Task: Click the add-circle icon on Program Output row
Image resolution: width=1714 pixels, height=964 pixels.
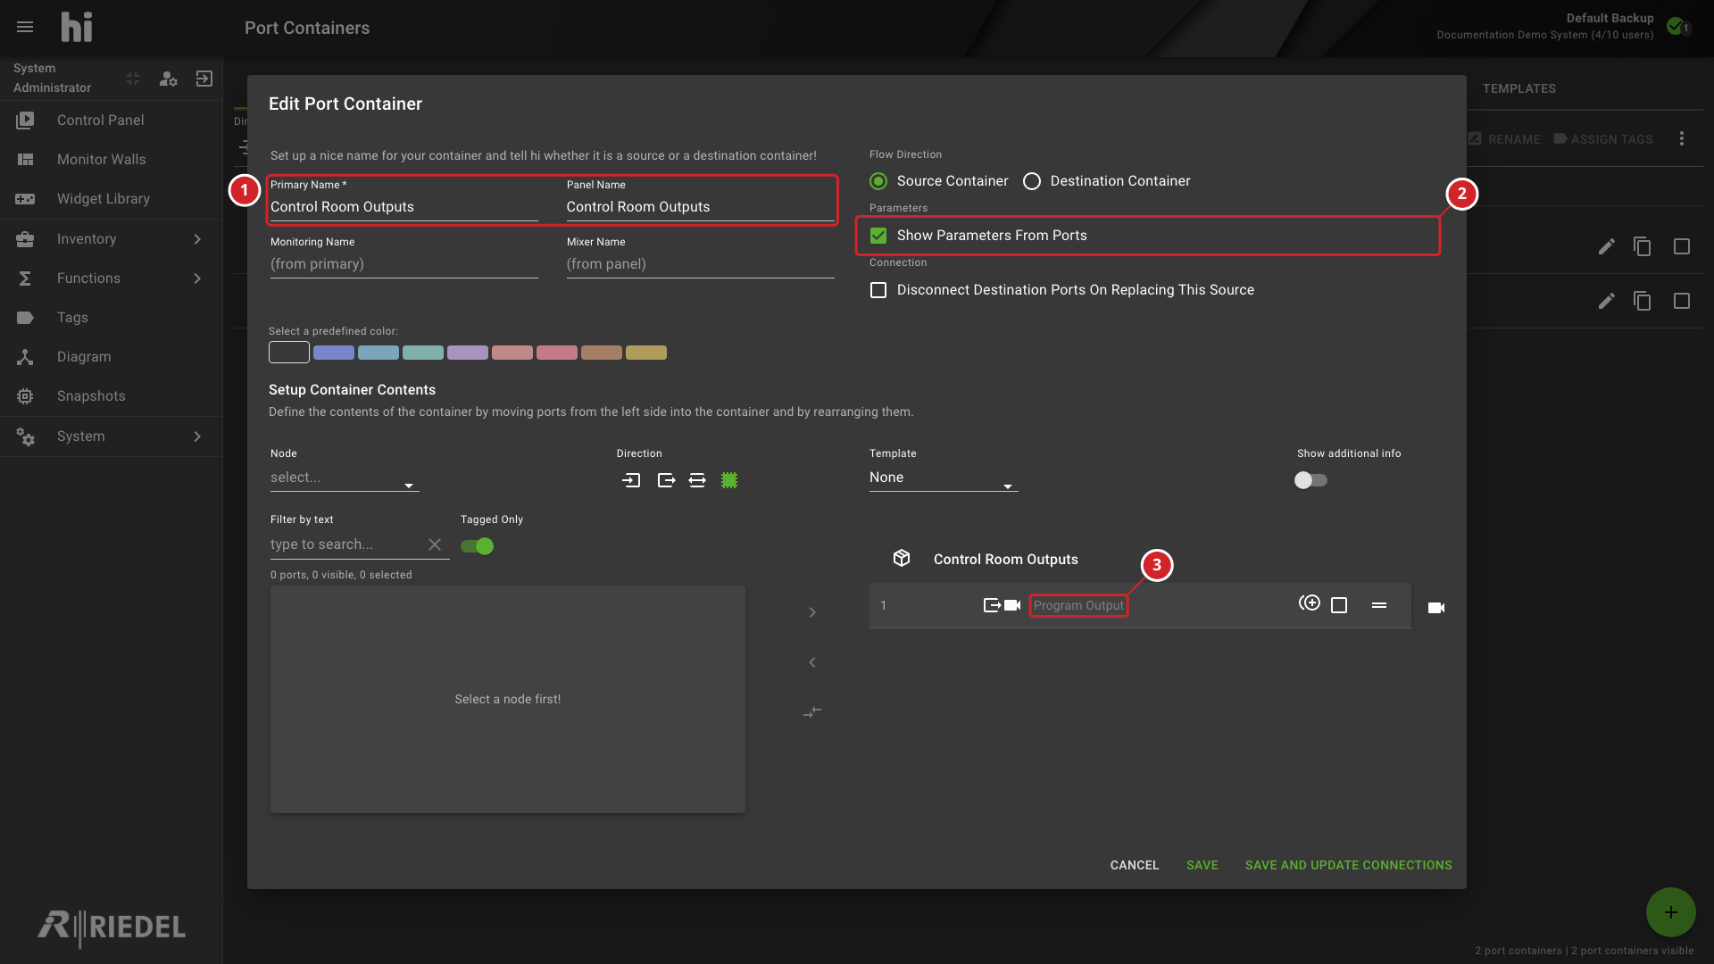Action: 1309,603
